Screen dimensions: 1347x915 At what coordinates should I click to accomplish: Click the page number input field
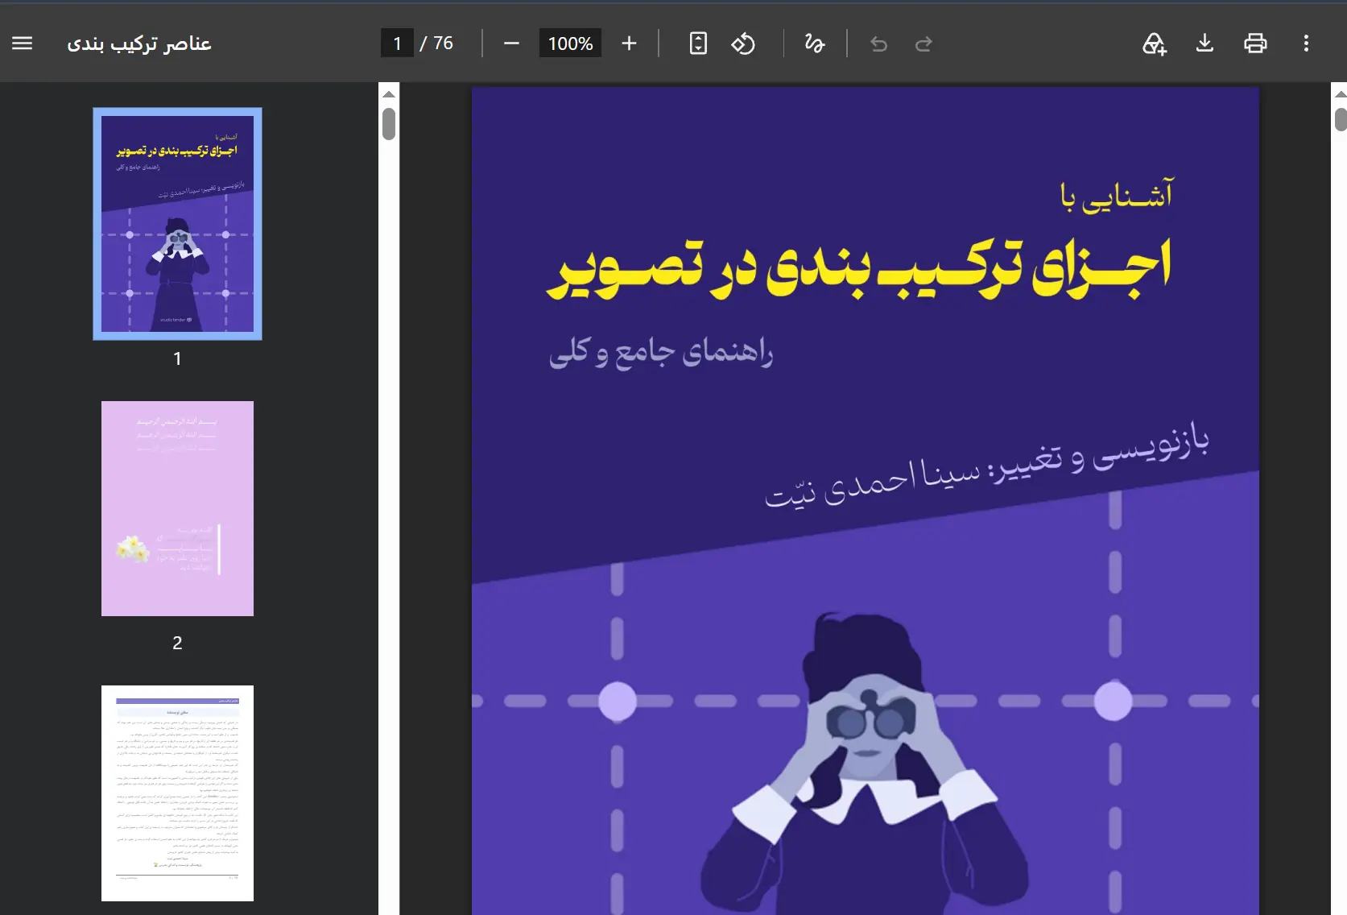(x=397, y=43)
